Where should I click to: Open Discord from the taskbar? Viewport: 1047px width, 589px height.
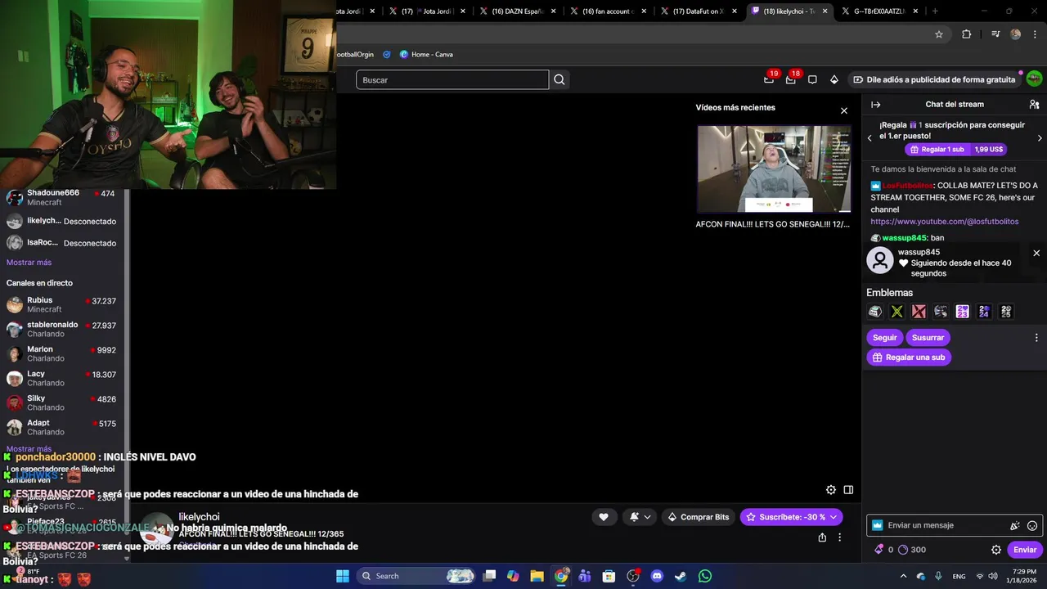(x=657, y=576)
